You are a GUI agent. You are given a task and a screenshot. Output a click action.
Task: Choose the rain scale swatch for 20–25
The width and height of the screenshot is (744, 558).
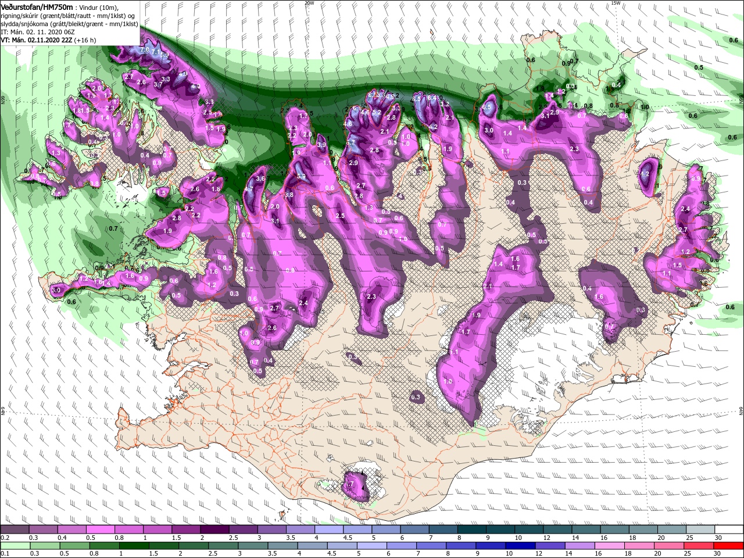[670, 546]
